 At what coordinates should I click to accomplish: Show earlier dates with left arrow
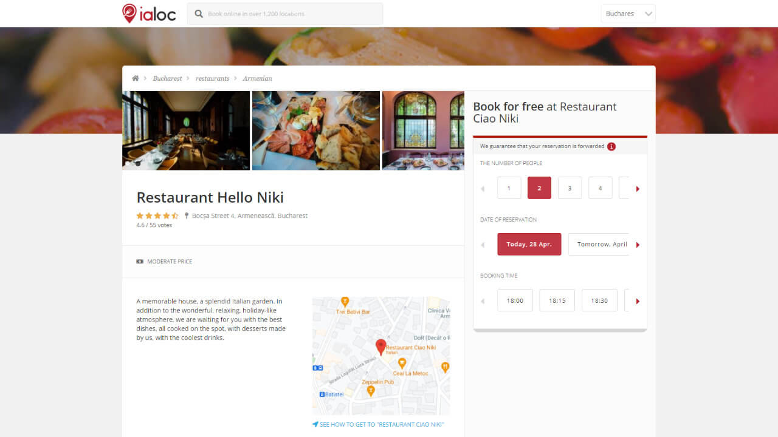click(483, 245)
